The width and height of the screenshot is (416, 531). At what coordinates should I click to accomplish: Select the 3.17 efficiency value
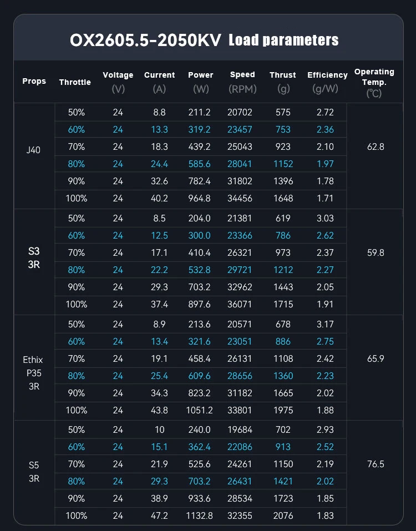pyautogui.click(x=325, y=324)
